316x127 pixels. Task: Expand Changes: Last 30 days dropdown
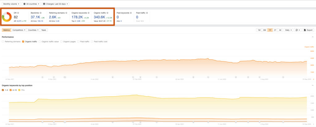coord(55,4)
